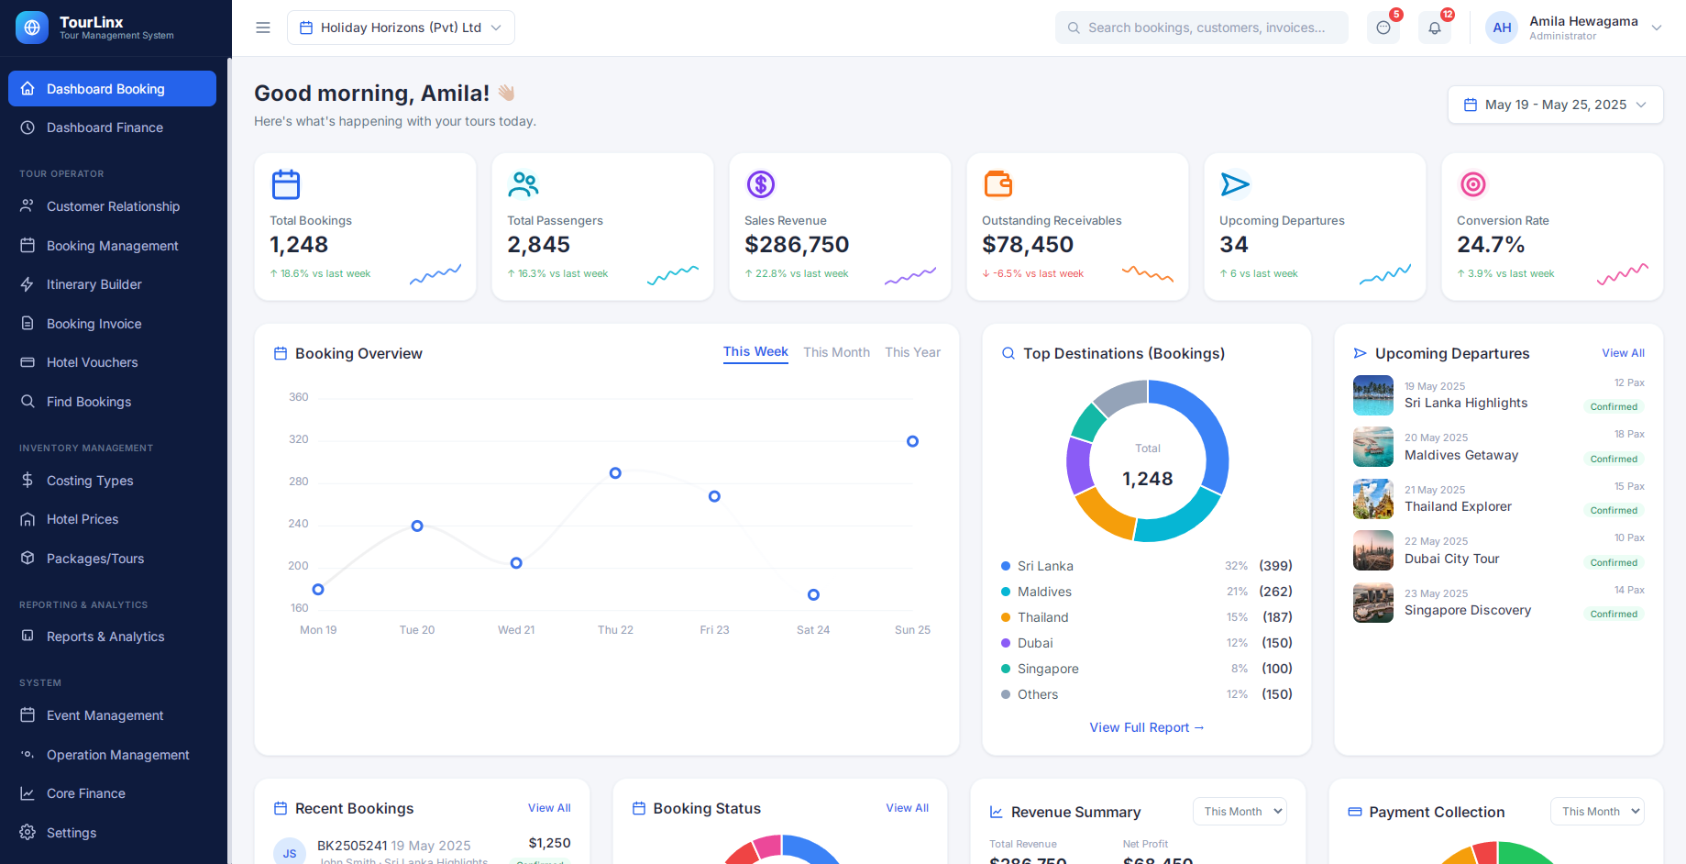Image resolution: width=1686 pixels, height=864 pixels.
Task: Click the Dubai City Tour thumbnail
Action: [x=1373, y=551]
